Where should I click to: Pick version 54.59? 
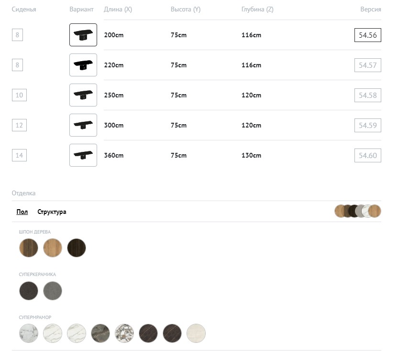pyautogui.click(x=367, y=126)
